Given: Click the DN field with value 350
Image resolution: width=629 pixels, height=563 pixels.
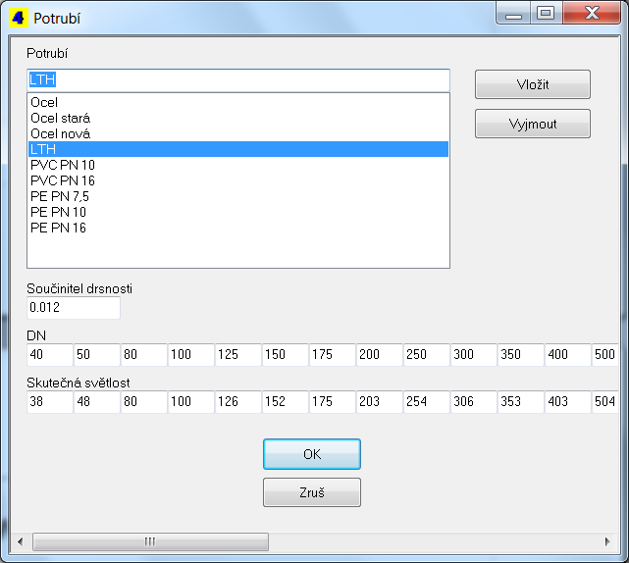Looking at the screenshot, I should [x=521, y=354].
